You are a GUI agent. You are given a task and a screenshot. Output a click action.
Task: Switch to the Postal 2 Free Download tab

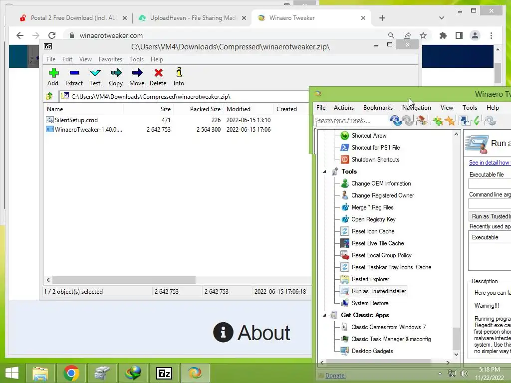[x=73, y=18]
